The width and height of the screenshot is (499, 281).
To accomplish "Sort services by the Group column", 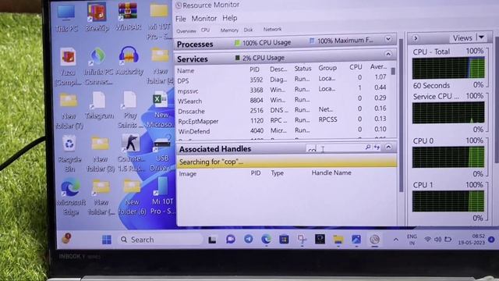I will pyautogui.click(x=327, y=68).
